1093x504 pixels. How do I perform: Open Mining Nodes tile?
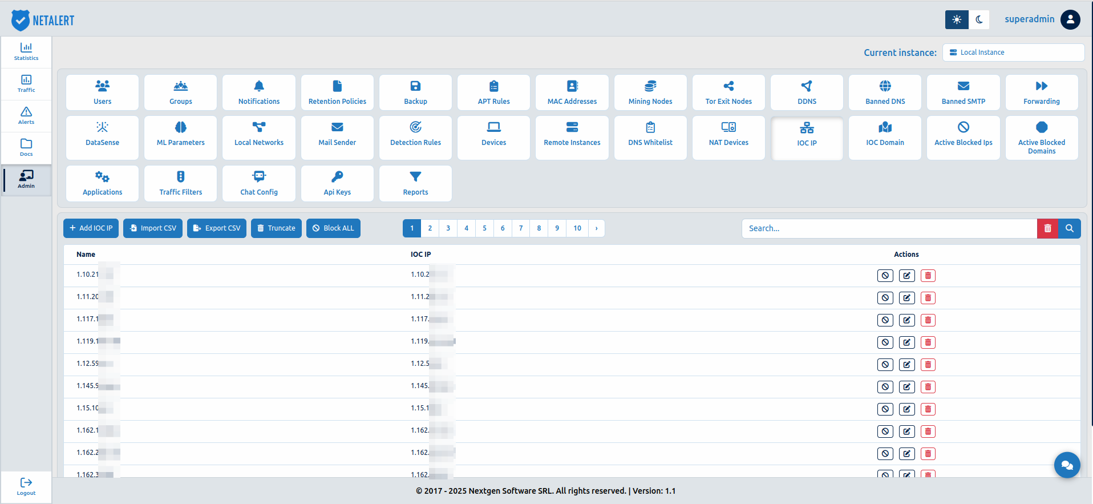pos(650,92)
